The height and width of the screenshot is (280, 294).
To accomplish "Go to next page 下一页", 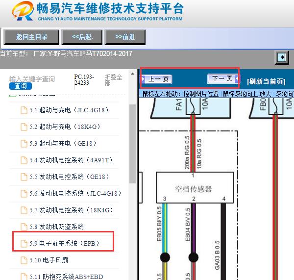I will pyautogui.click(x=223, y=78).
